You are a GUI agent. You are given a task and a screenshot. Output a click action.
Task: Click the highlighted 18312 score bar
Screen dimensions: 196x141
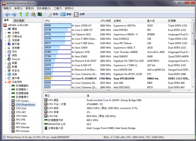coord(58,78)
